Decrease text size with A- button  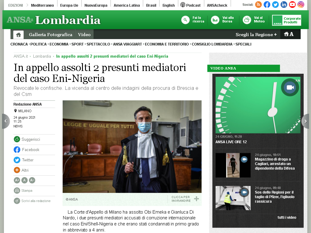(32, 180)
